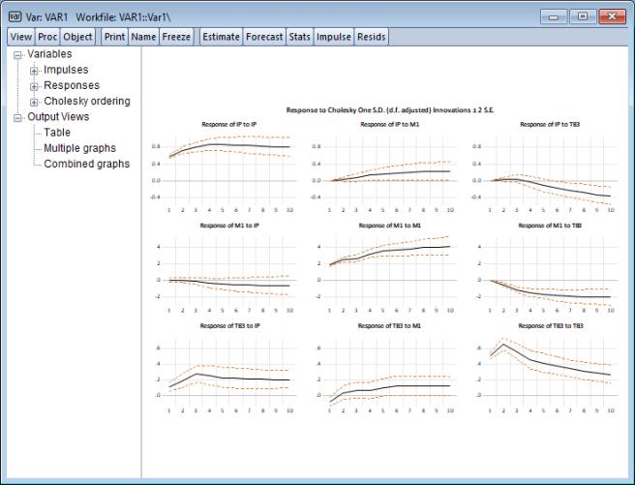Viewport: 635px width, 485px height.
Task: Click the Name toolbar button
Action: (143, 37)
